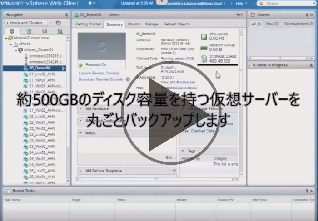Sort by Start Time column
The height and width of the screenshot is (221, 318).
coord(259,200)
